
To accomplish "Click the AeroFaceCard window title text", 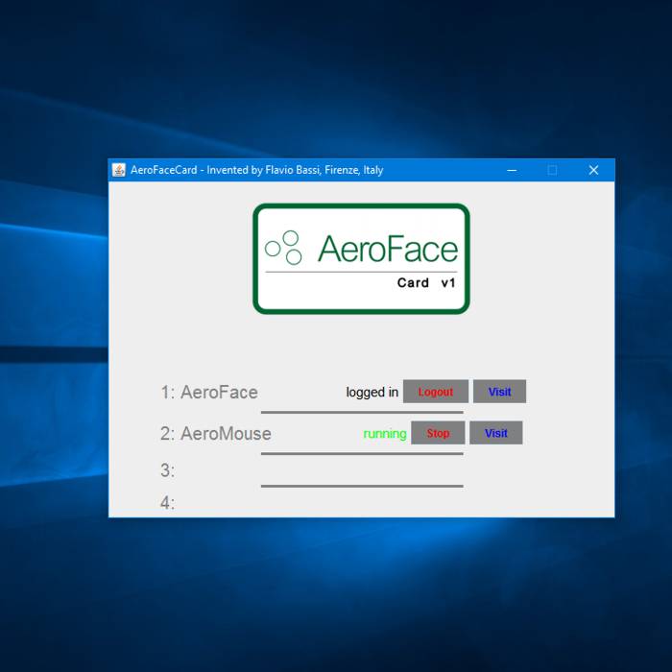I will [256, 170].
